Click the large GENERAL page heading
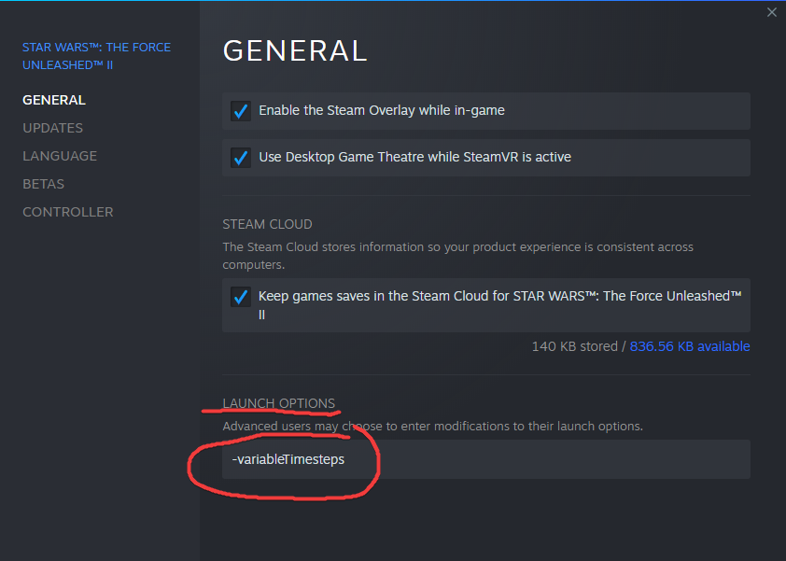This screenshot has width=786, height=561. (x=295, y=50)
